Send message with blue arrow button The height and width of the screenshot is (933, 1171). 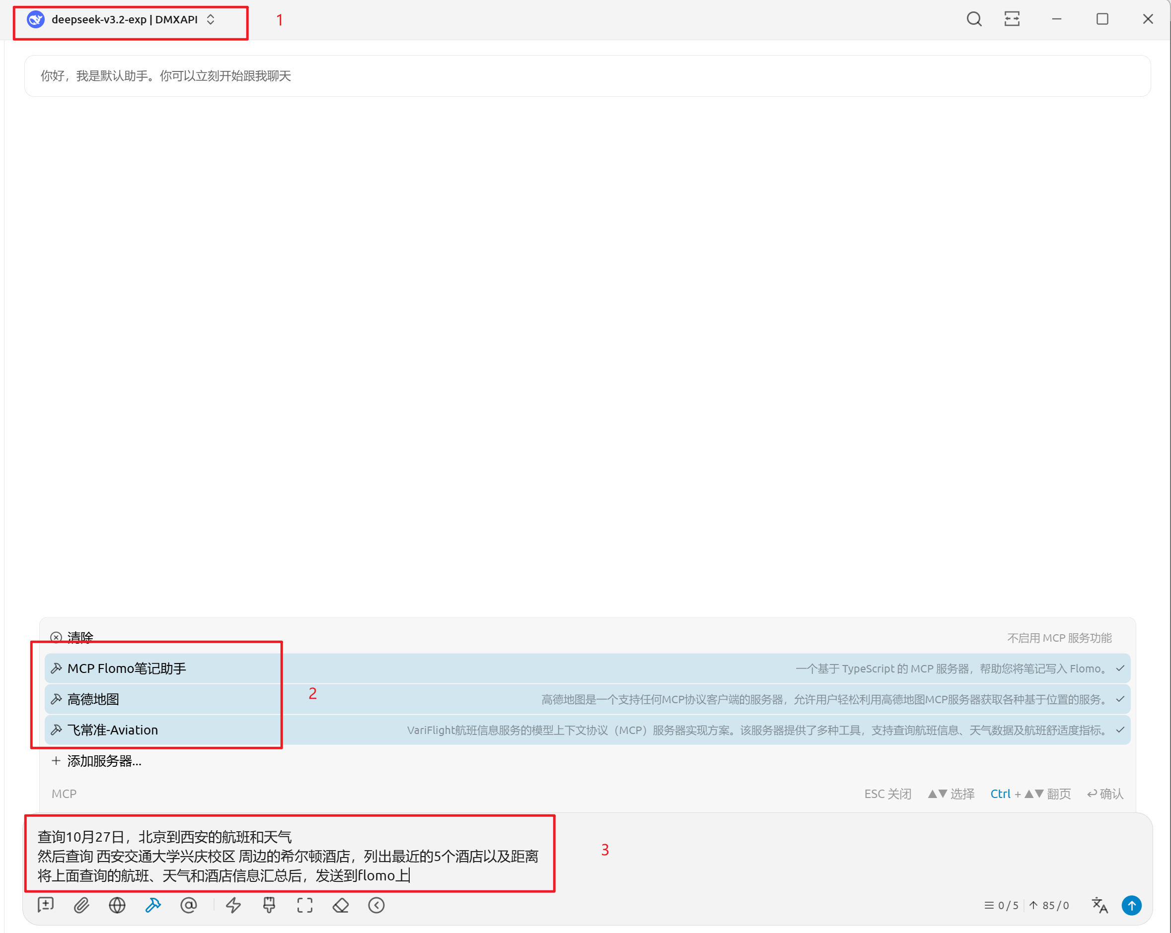coord(1131,905)
